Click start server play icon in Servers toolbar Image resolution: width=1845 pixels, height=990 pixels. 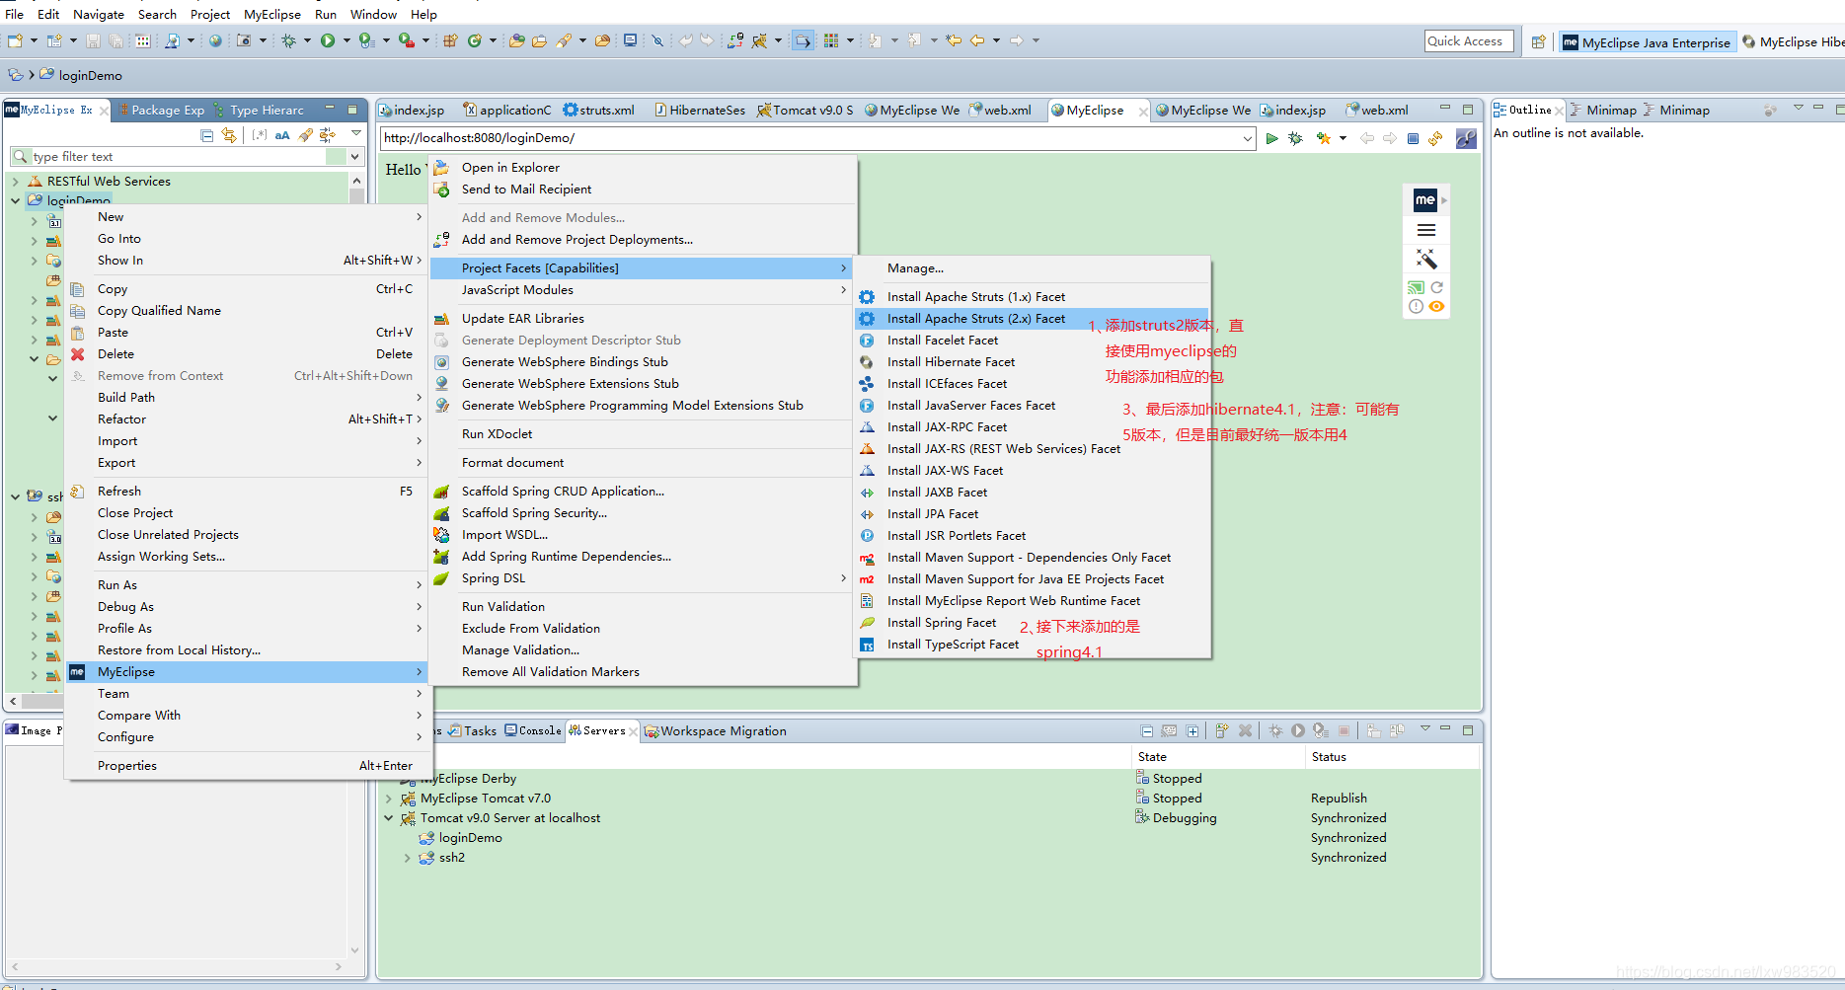pyautogui.click(x=1298, y=730)
